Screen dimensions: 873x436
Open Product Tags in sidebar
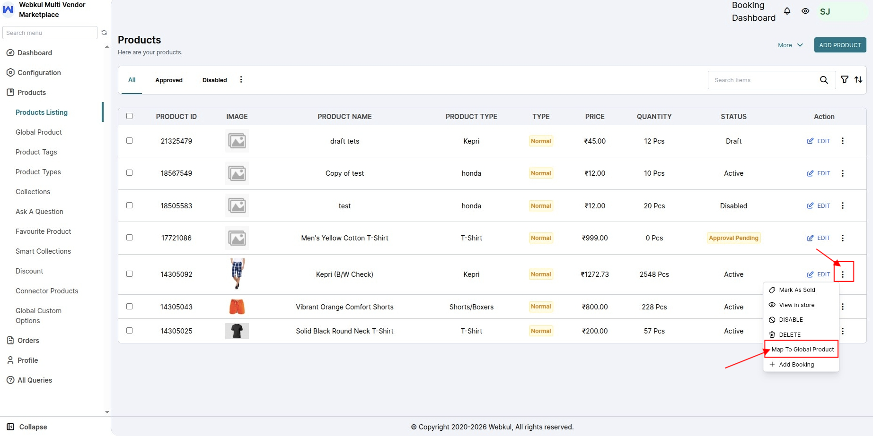click(x=36, y=152)
